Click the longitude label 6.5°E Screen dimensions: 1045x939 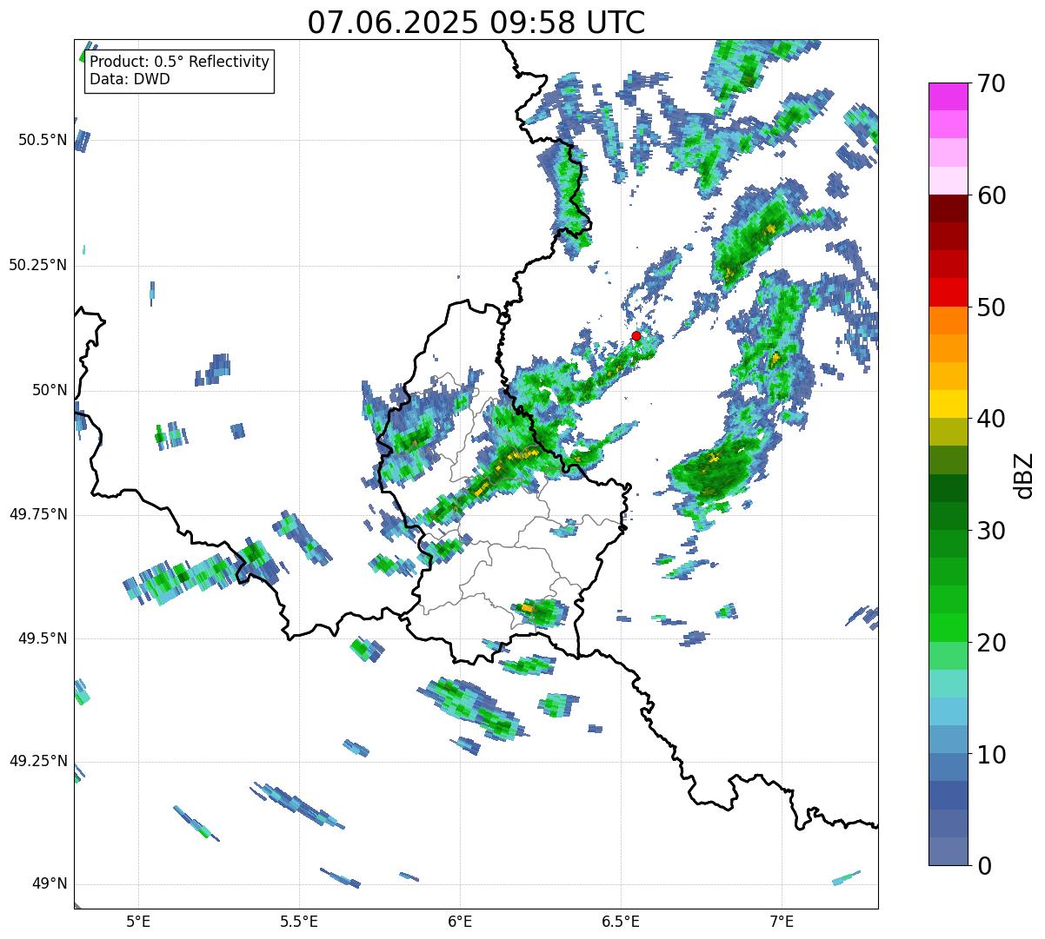click(621, 921)
